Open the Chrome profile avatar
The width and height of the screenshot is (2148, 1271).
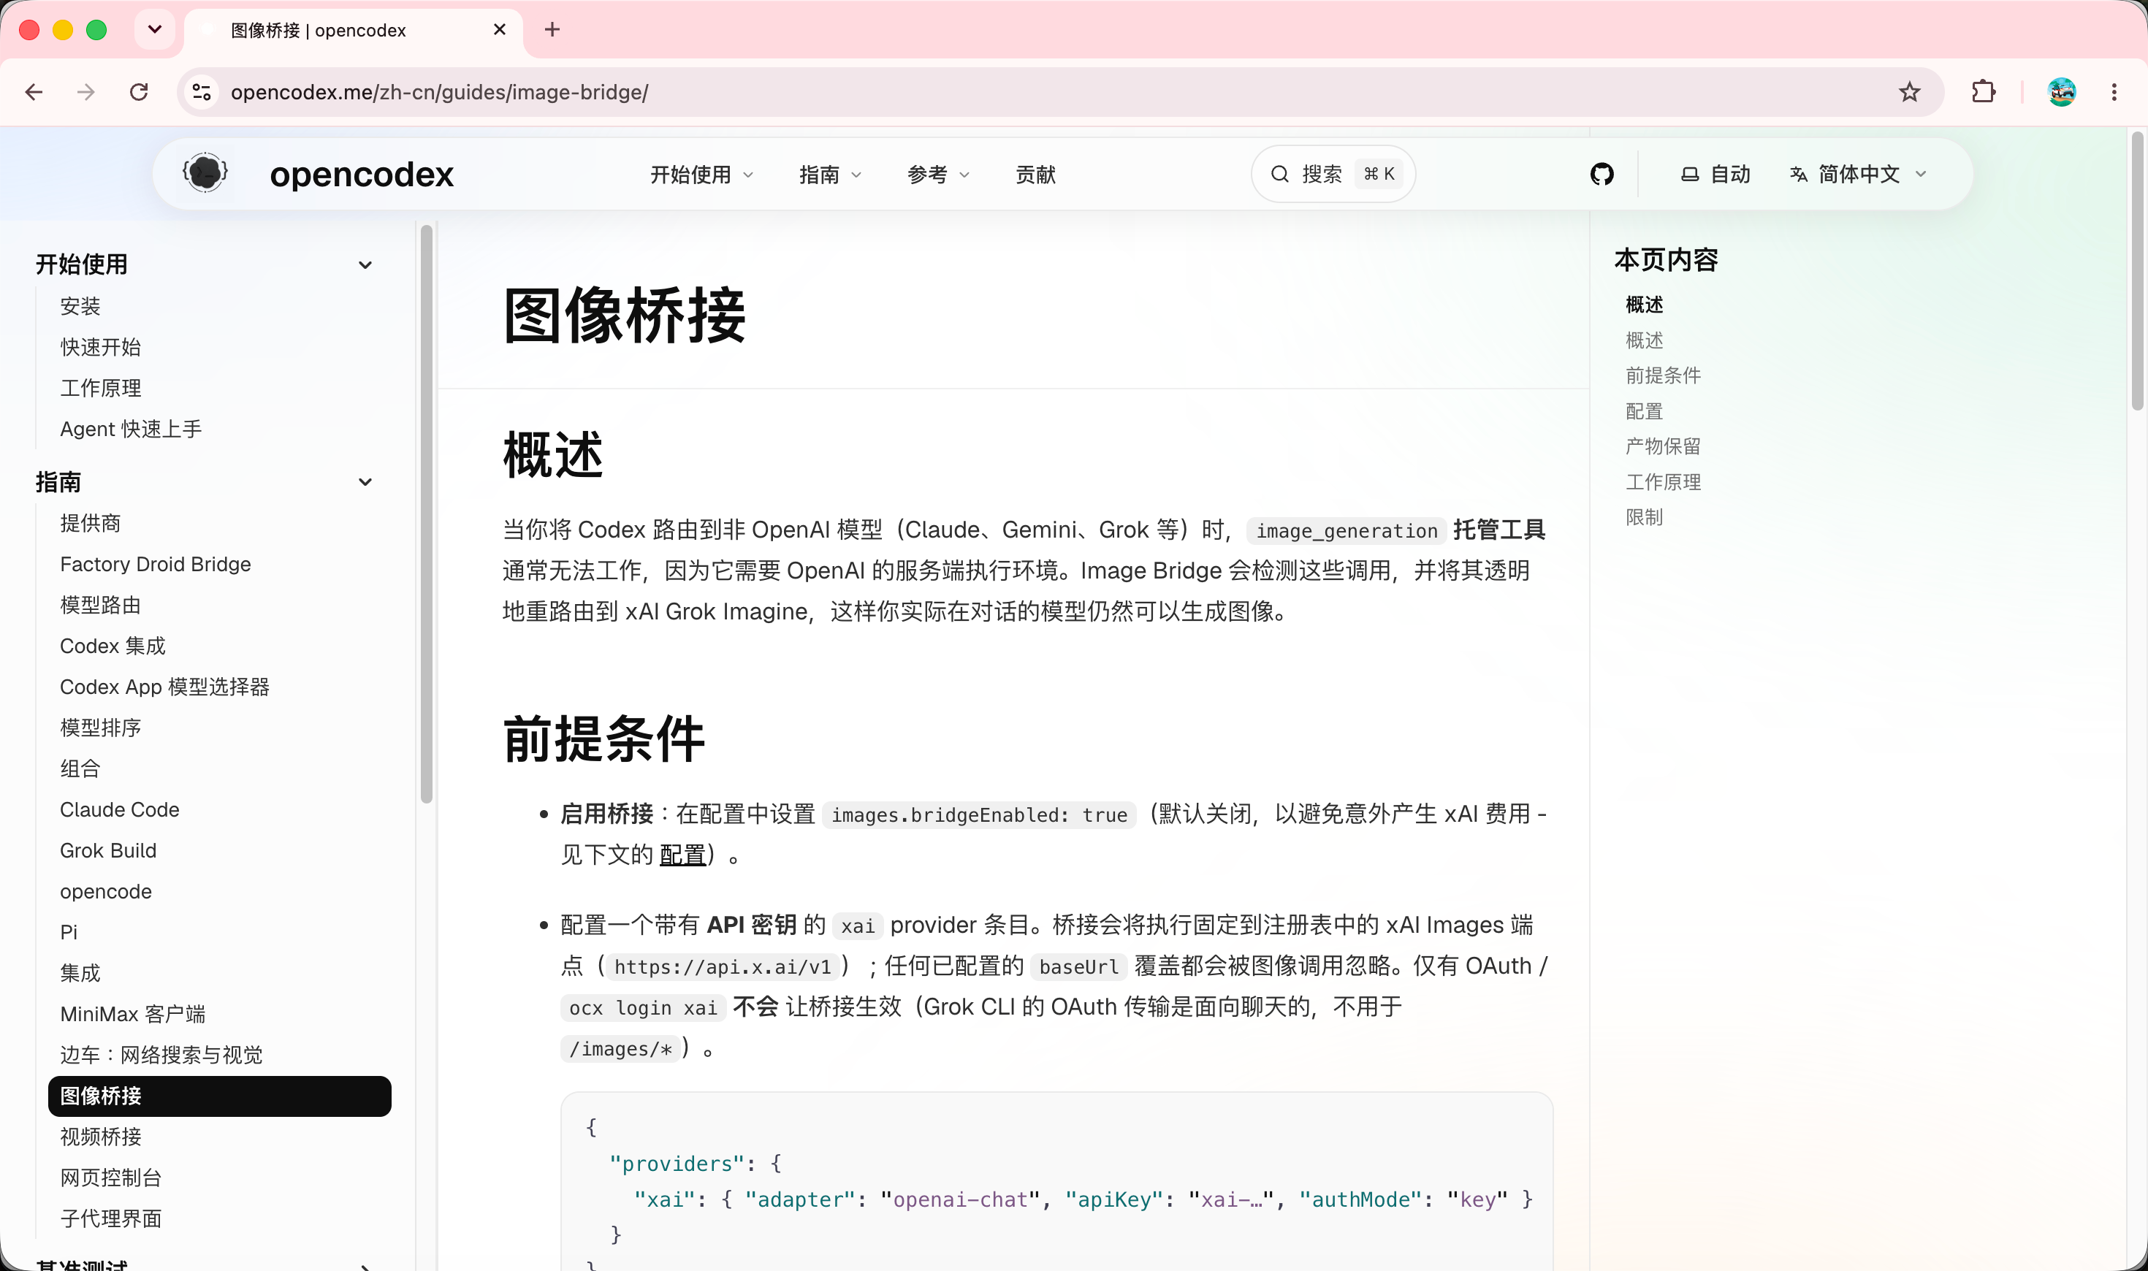2062,91
